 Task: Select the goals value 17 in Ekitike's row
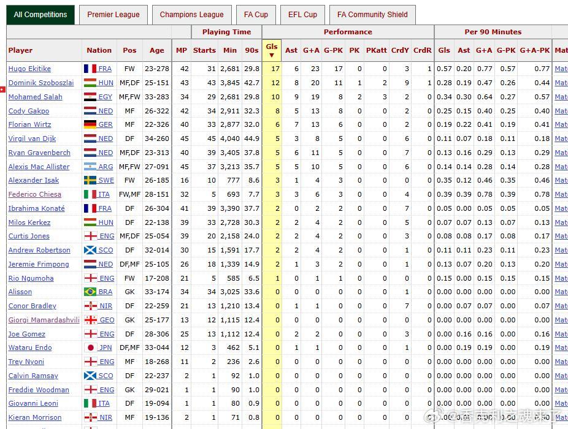(x=275, y=69)
